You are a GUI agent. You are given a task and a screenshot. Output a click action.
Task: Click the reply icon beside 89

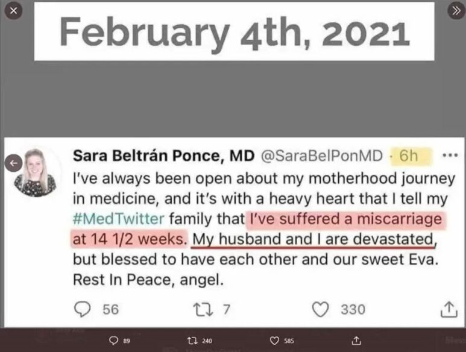(113, 341)
